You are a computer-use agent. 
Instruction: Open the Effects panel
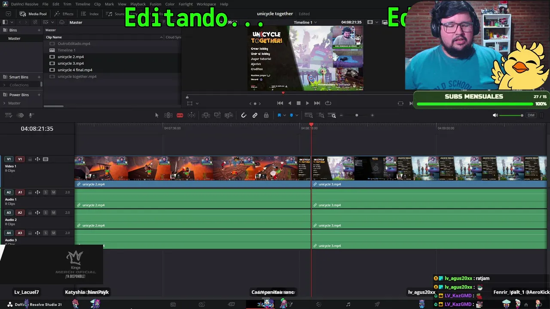(x=64, y=14)
